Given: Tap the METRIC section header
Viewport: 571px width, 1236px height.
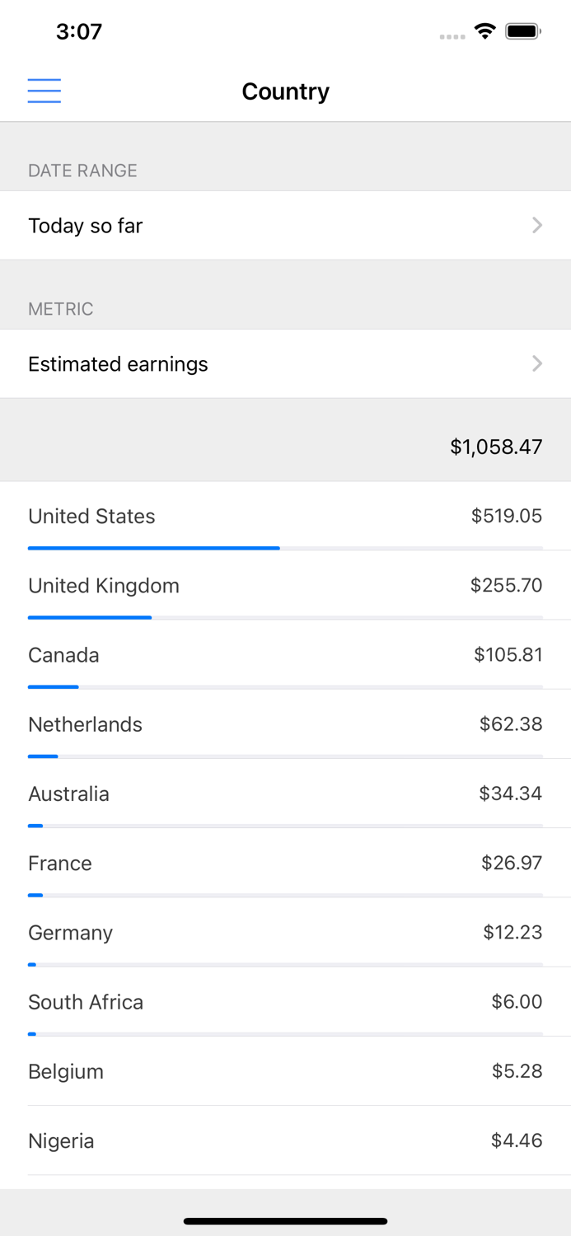Looking at the screenshot, I should [x=61, y=309].
